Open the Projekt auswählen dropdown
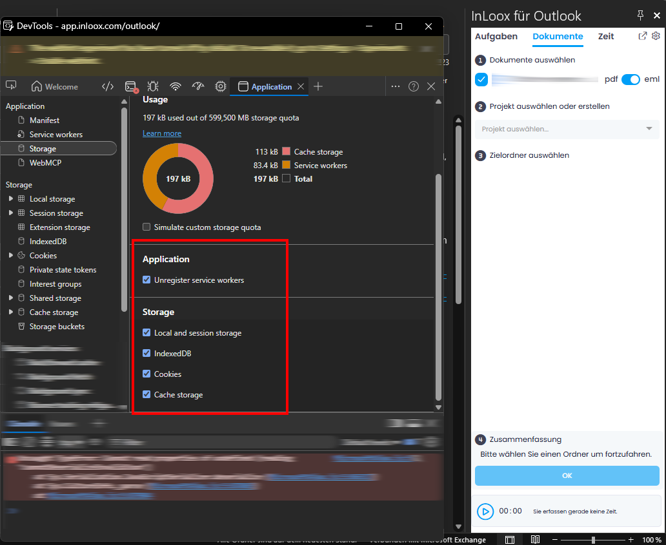This screenshot has height=545, width=666. tap(567, 129)
